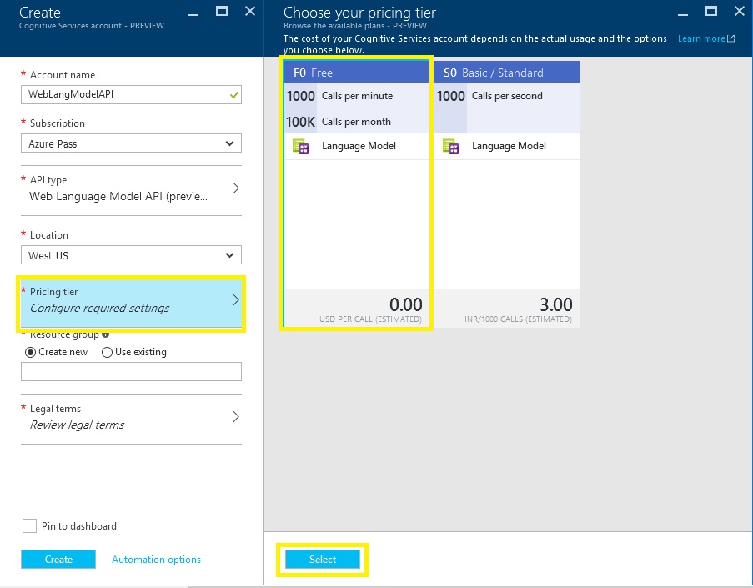Click Review legal terms text

tap(77, 425)
